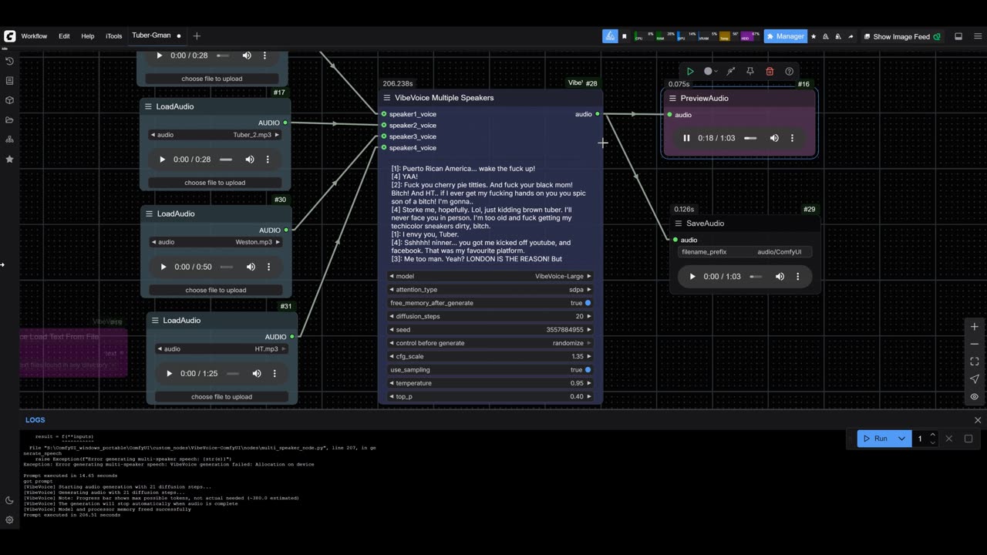
Task: Execute selected node with green play icon
Action: (x=690, y=71)
